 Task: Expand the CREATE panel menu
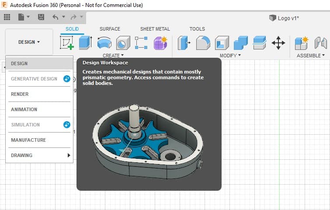pyautogui.click(x=113, y=56)
